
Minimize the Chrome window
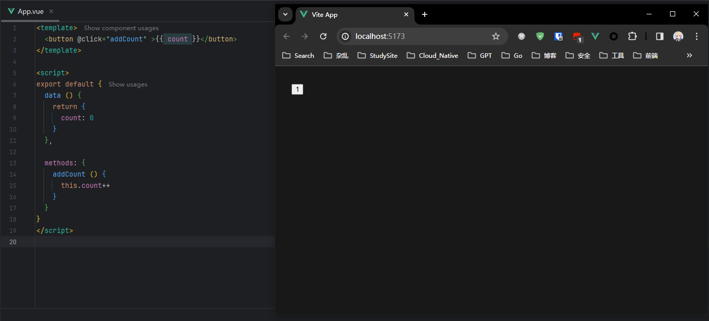649,14
